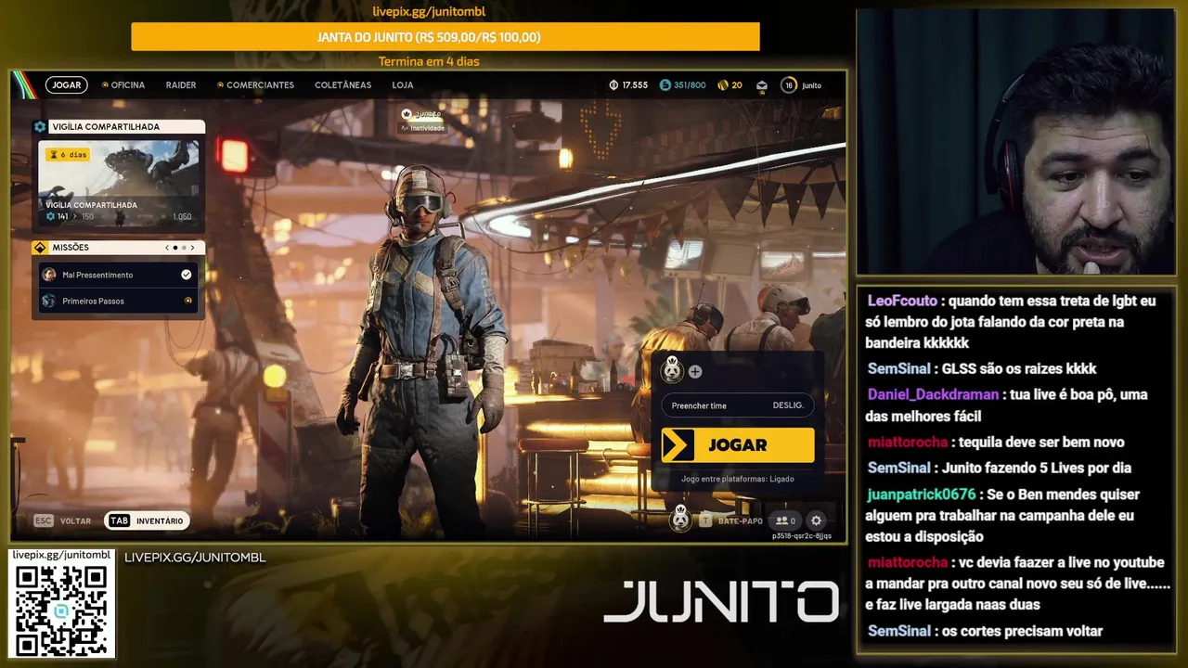Click the Inatividade status label
The image size is (1188, 668).
point(422,128)
